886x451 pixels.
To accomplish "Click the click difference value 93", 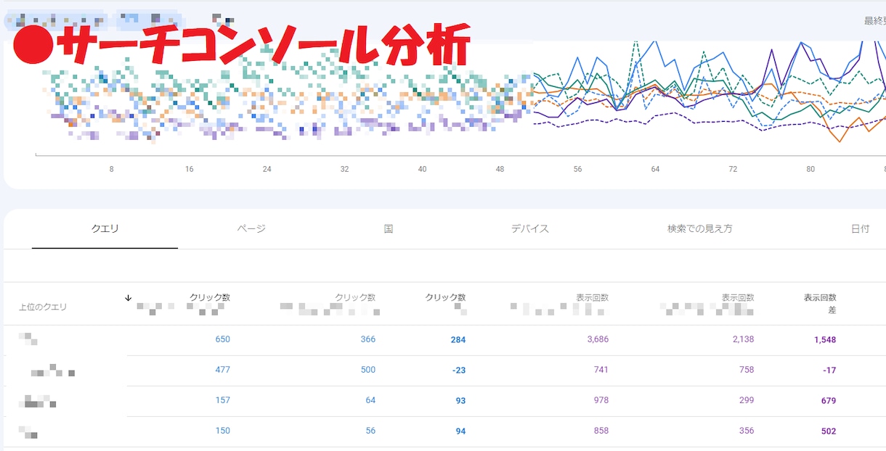I will point(460,401).
